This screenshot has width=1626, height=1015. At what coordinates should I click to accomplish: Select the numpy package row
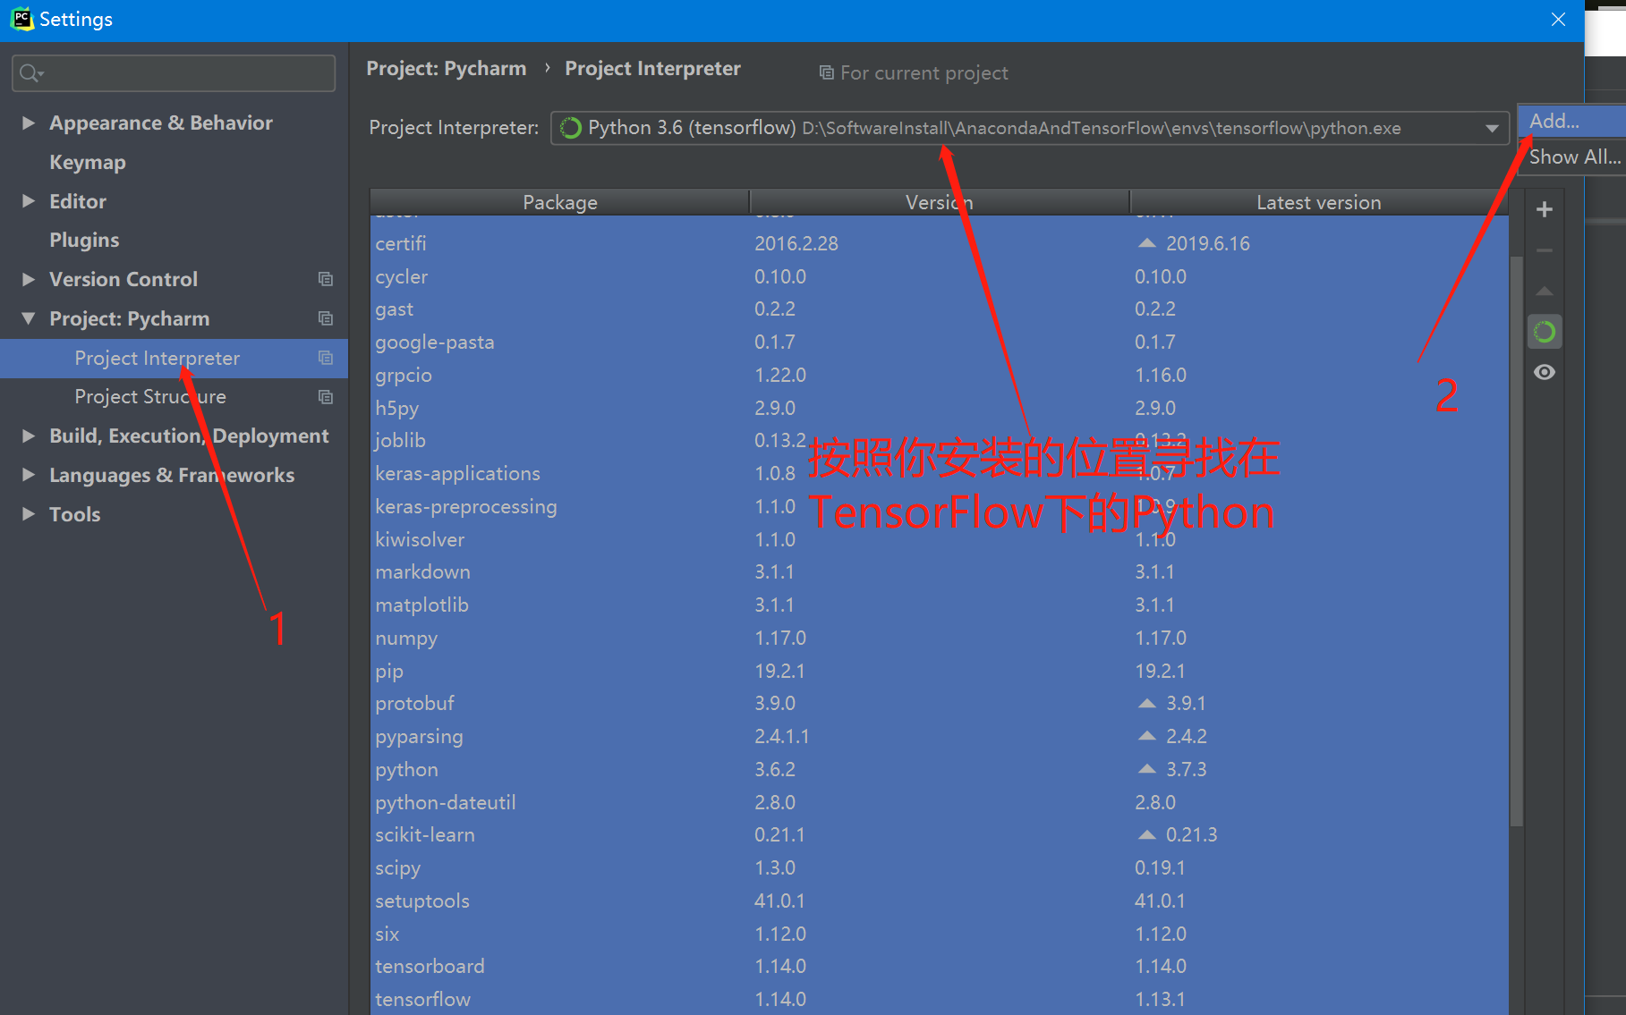click(939, 638)
